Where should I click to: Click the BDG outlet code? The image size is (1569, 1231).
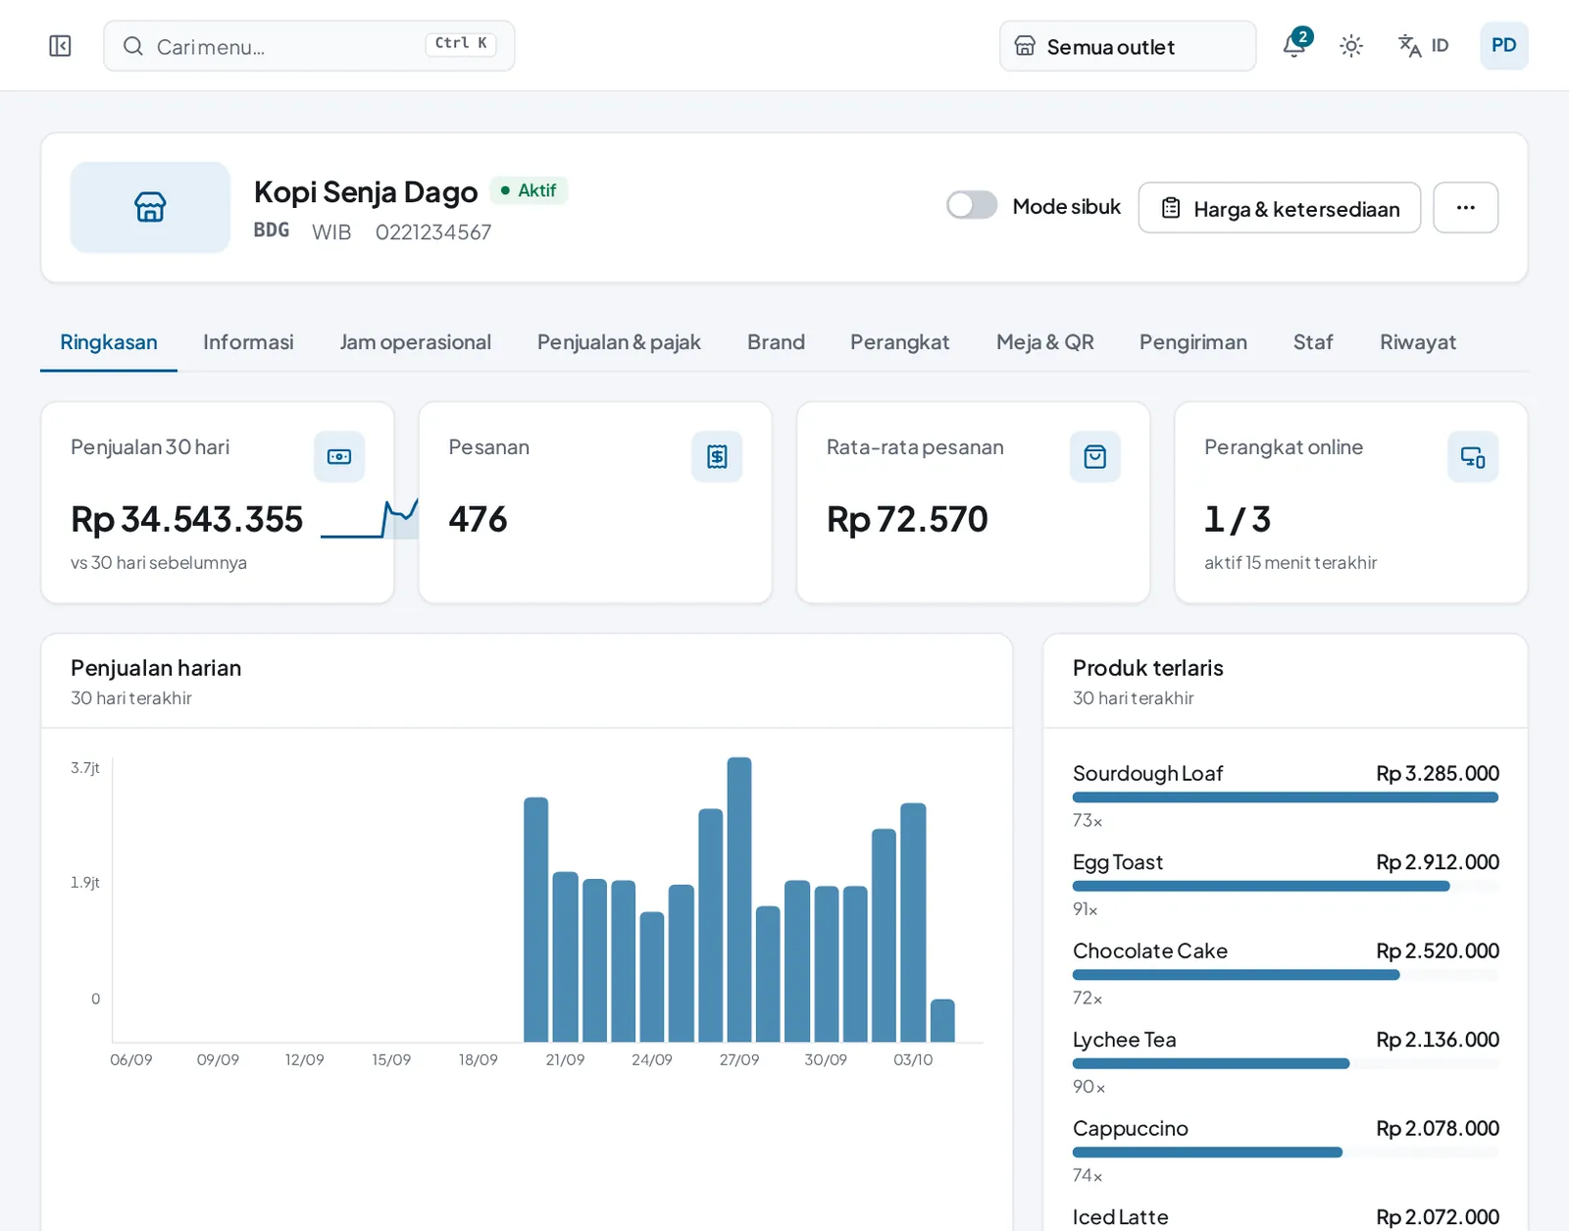pos(272,230)
